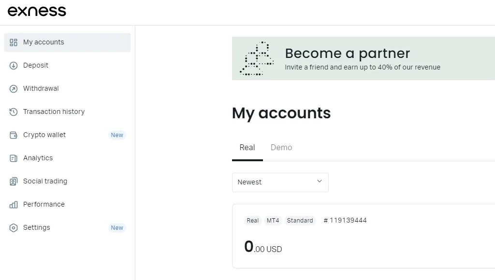Click the Exness logo
This screenshot has height=280, width=495.
click(37, 11)
